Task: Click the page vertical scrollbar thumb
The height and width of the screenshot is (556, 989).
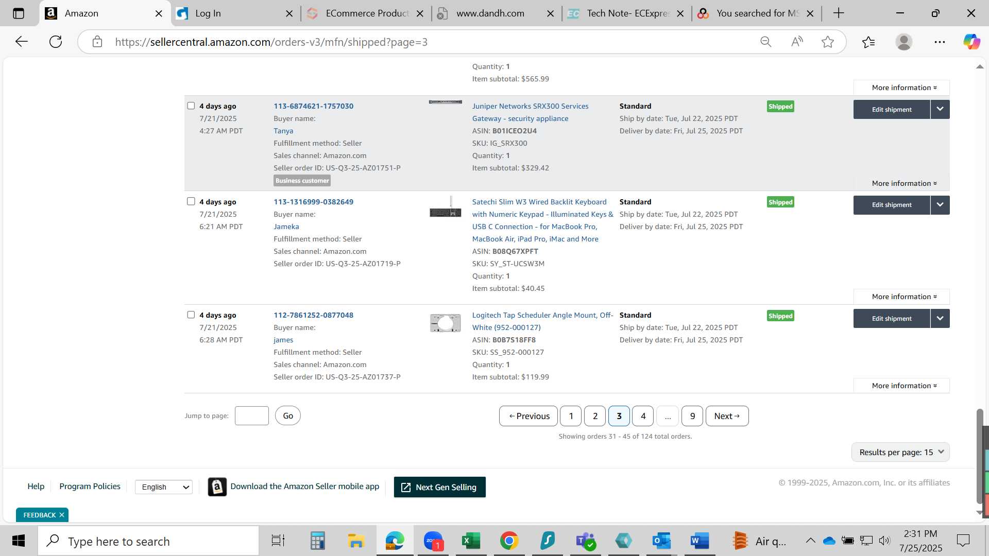Action: (979, 456)
